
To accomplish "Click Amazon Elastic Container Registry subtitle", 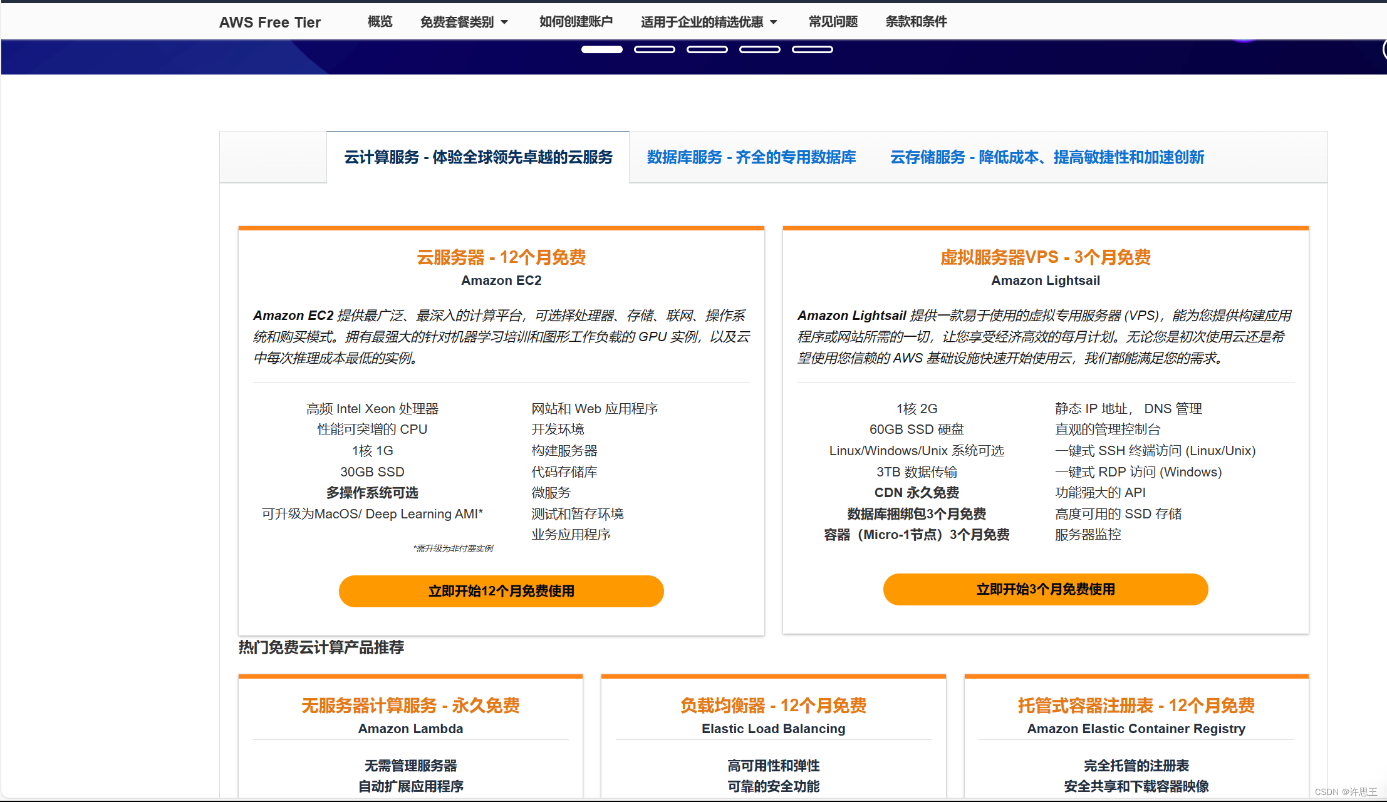I will [1136, 729].
